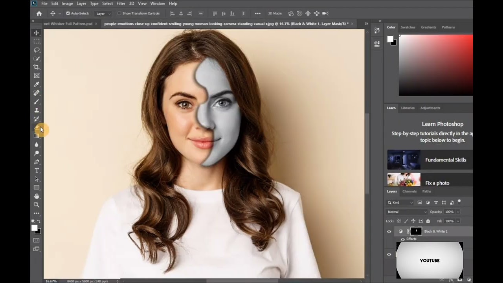Open the Filter menu

(x=121, y=4)
